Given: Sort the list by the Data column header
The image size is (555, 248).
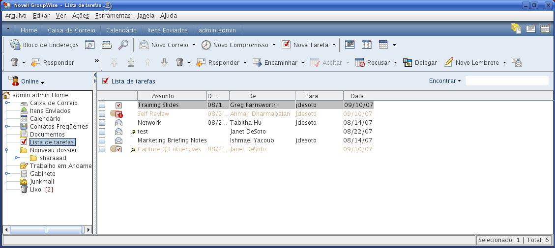Looking at the screenshot, I should [357, 96].
